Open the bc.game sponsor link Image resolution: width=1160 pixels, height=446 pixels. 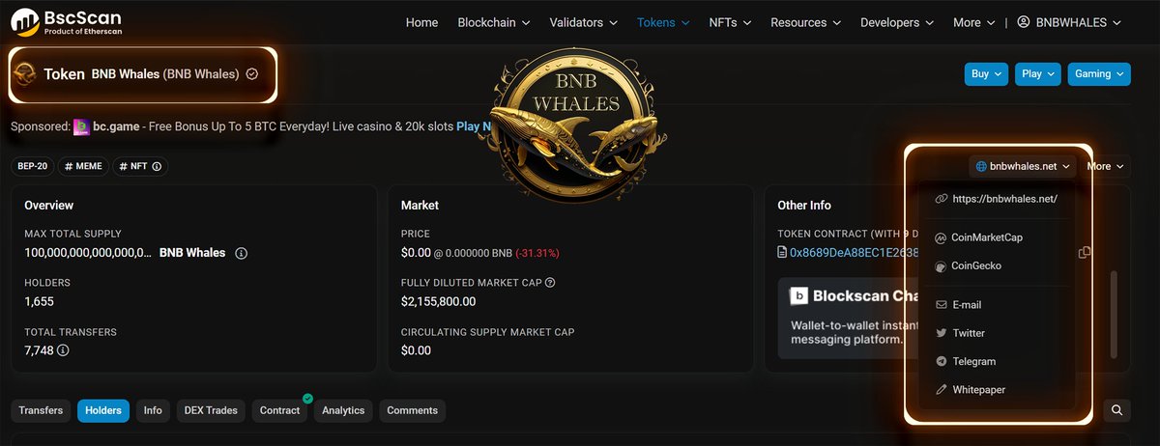[x=117, y=126]
